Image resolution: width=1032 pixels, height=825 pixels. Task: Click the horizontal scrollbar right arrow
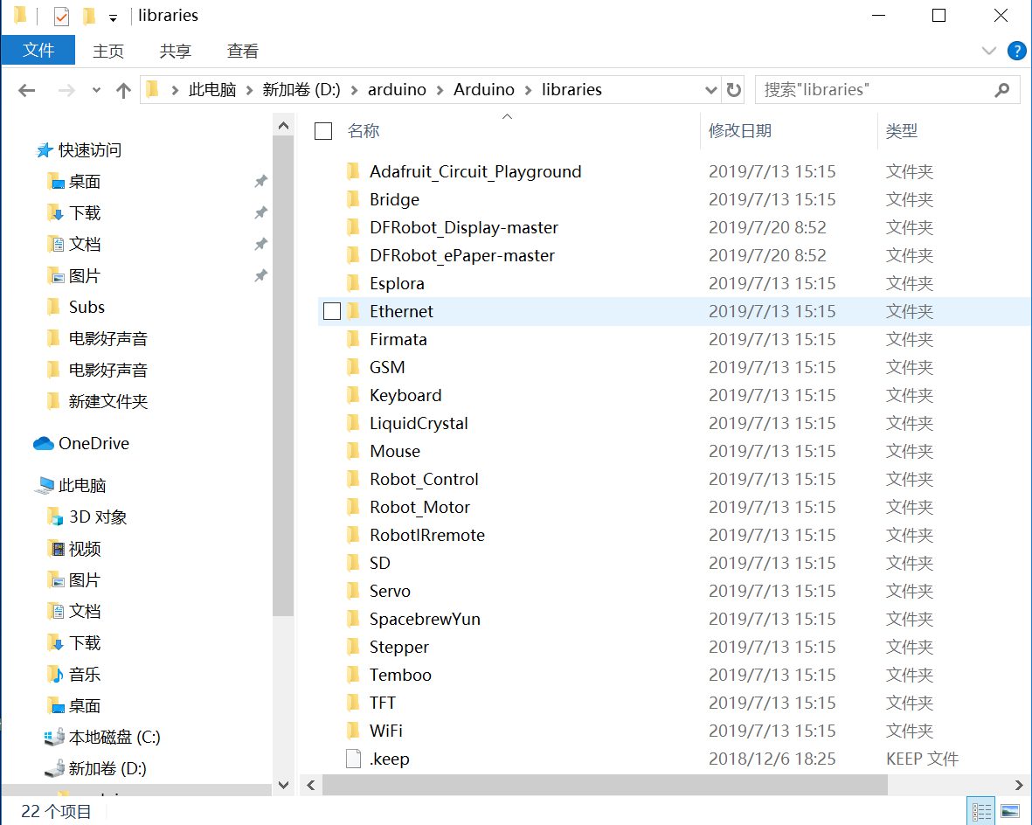pos(1019,785)
